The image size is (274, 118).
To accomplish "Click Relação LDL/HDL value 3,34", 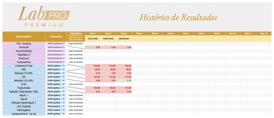I will [93, 81].
